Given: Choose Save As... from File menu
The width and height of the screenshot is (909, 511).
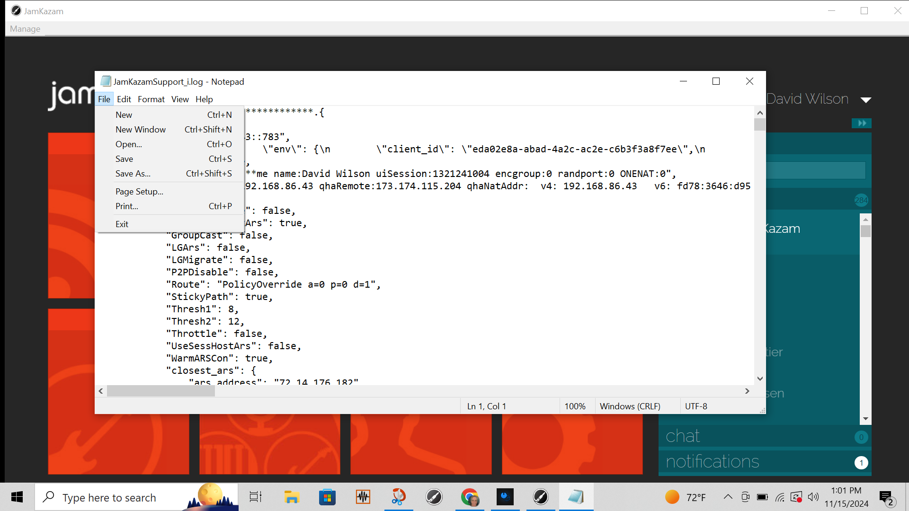Looking at the screenshot, I should tap(133, 174).
